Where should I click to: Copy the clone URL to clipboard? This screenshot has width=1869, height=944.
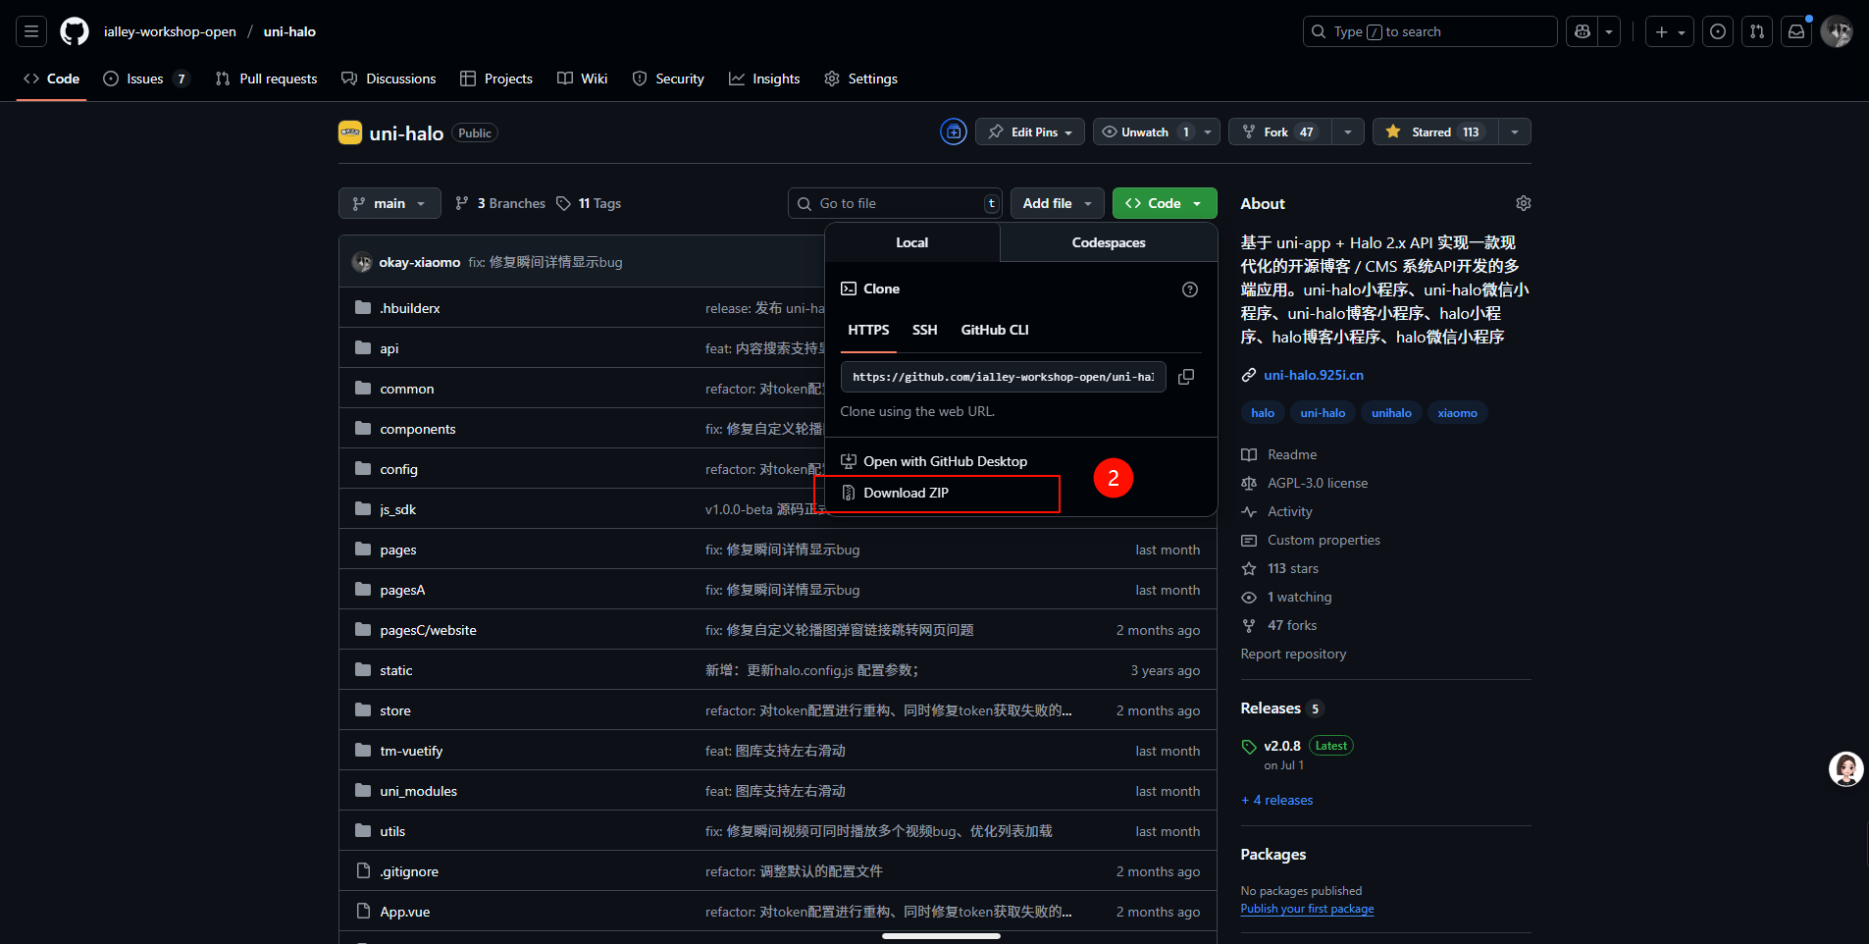[1186, 377]
